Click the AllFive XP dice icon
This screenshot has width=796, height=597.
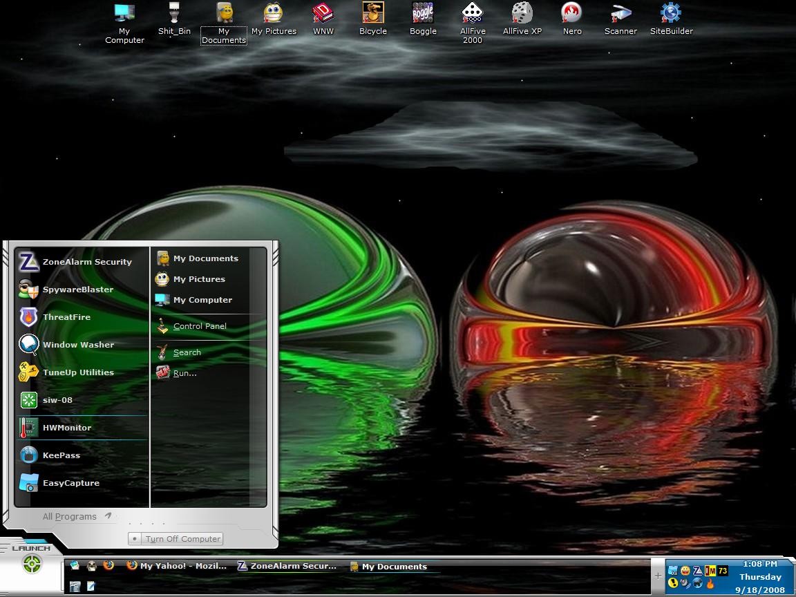[x=522, y=19]
